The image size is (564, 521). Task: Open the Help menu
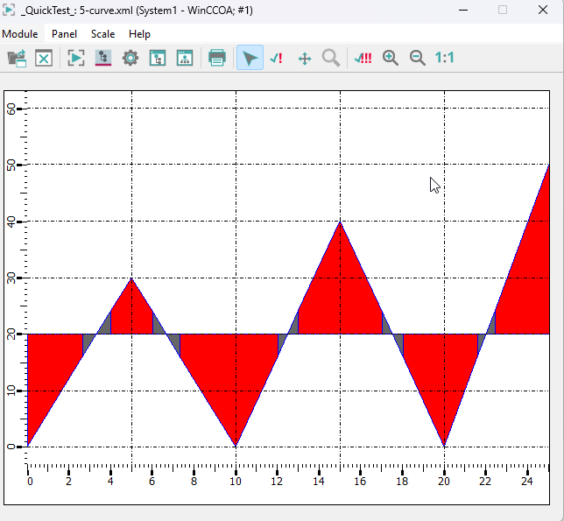[x=139, y=34]
